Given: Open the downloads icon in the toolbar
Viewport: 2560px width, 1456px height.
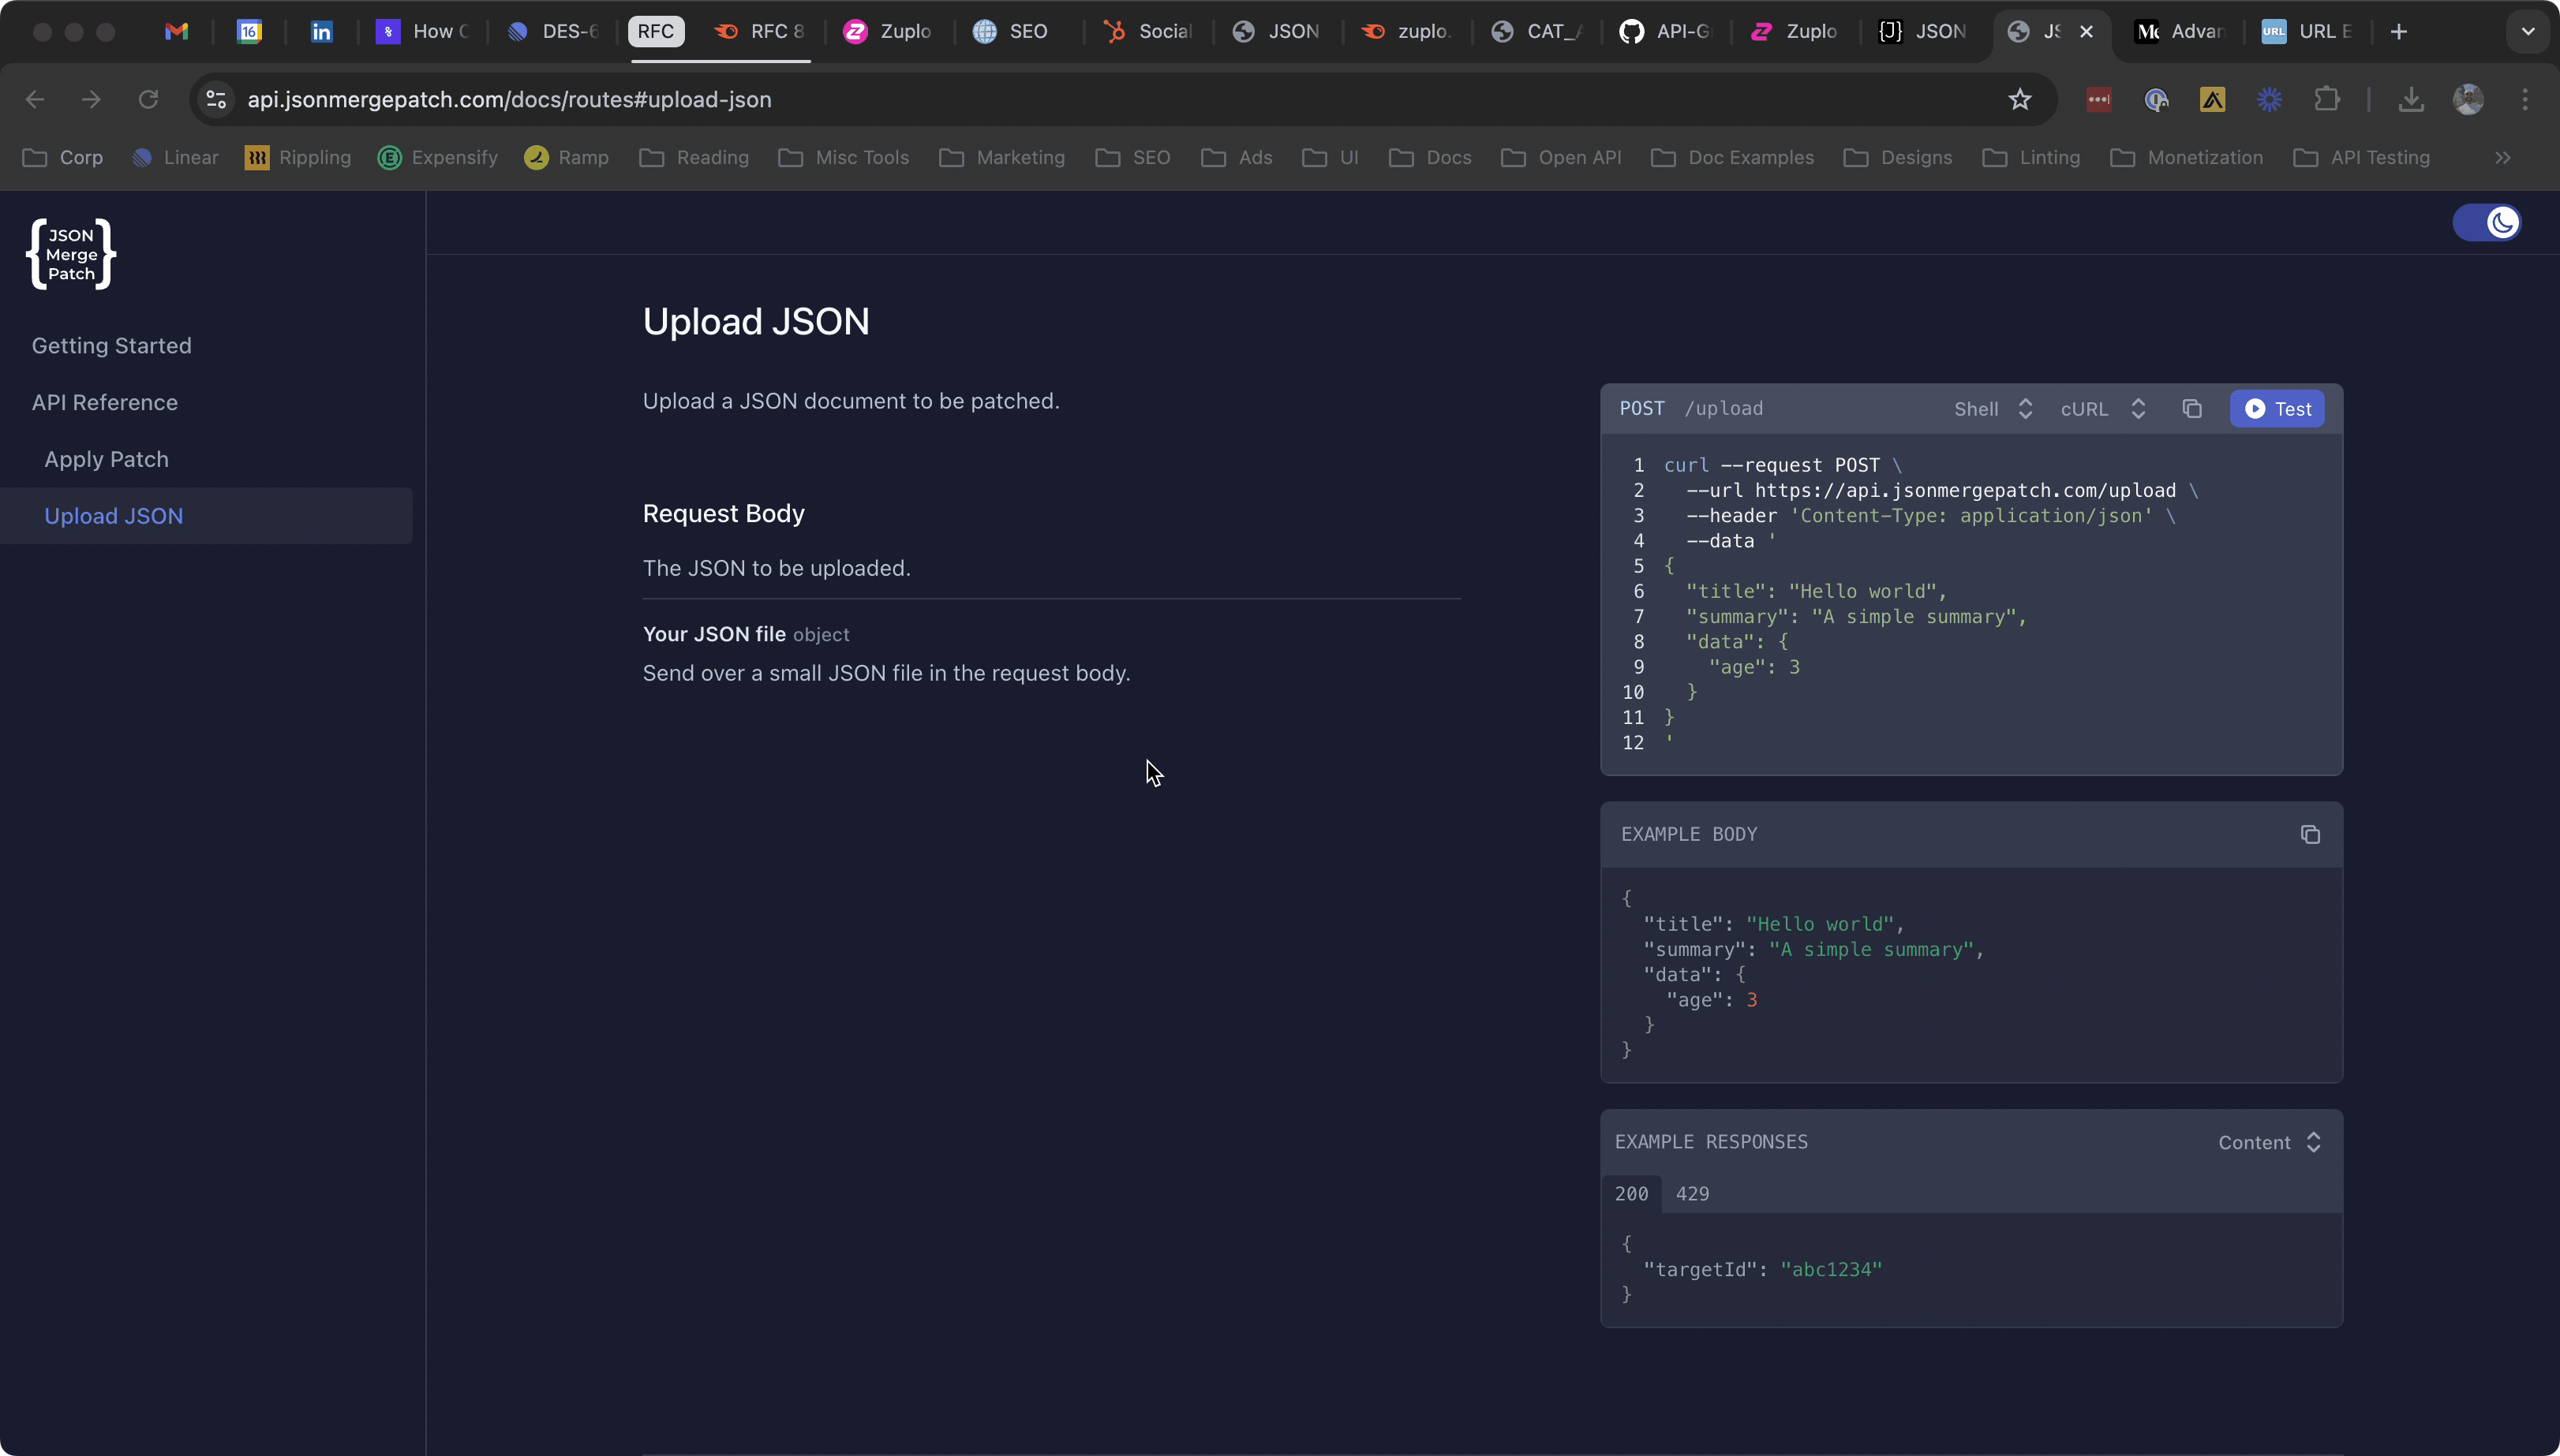Looking at the screenshot, I should [2411, 99].
